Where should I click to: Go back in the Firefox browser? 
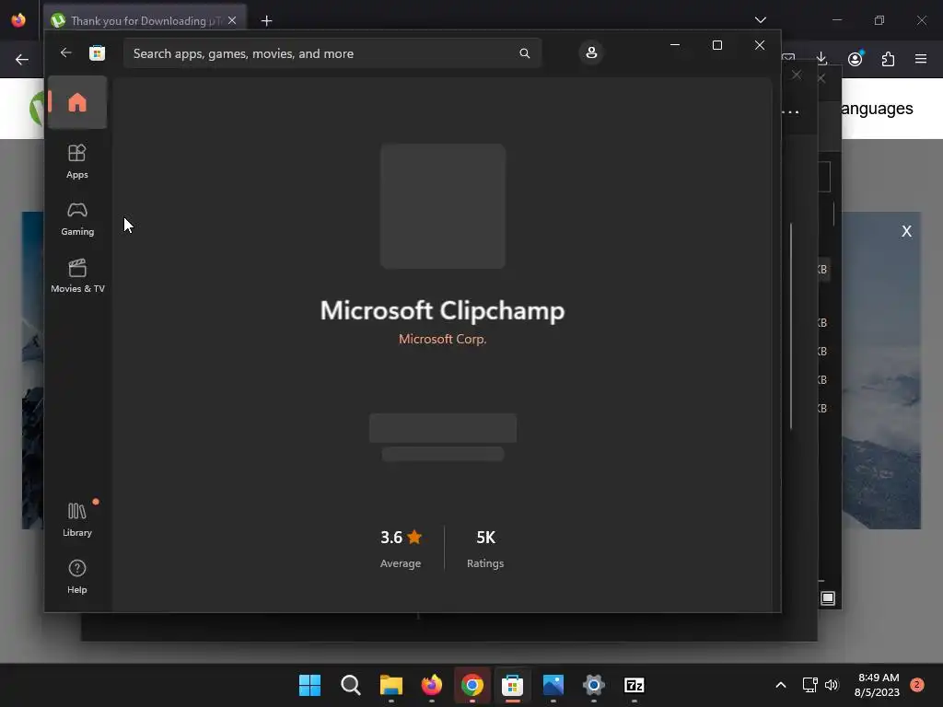[22, 60]
